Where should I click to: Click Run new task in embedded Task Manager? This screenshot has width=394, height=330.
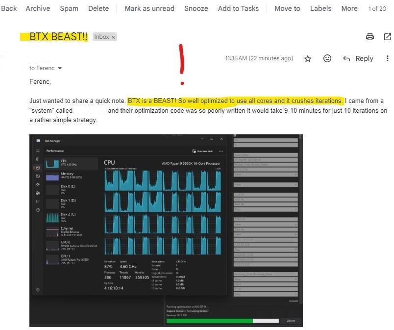(202, 151)
